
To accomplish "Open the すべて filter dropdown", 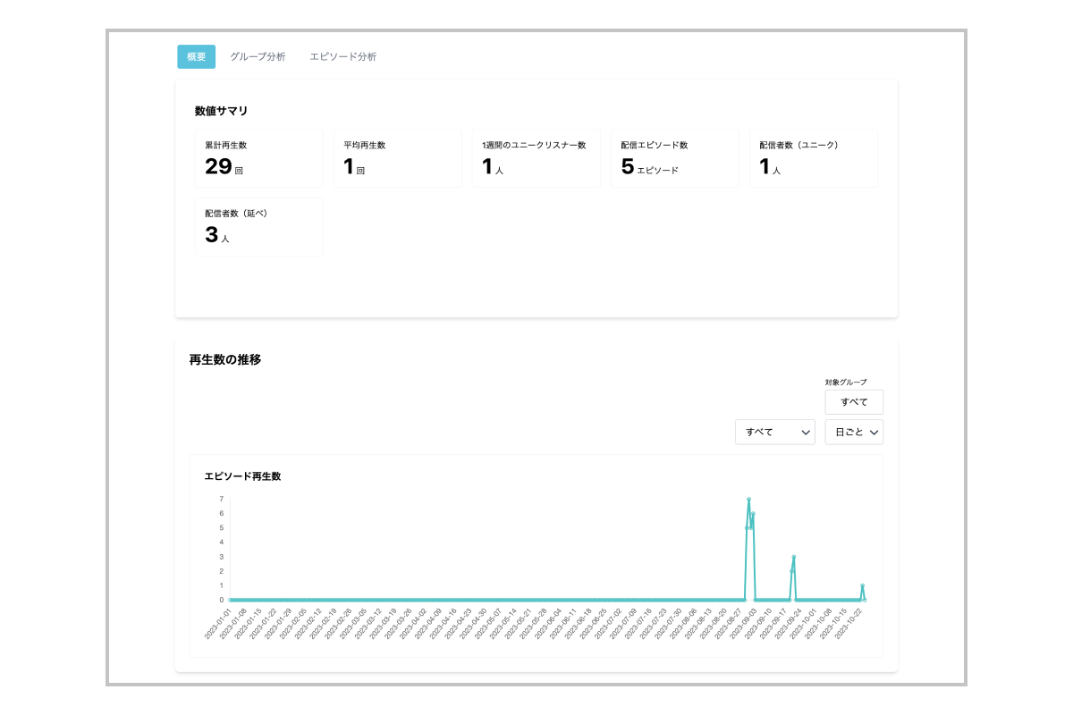I will click(774, 432).
